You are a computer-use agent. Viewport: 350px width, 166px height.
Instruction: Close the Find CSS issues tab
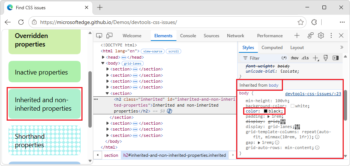click(x=87, y=8)
